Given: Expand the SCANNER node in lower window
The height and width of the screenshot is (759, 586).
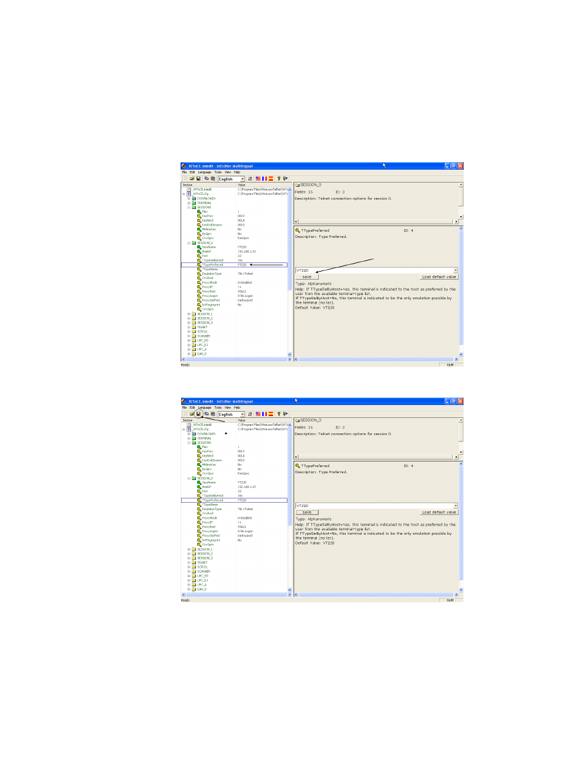Looking at the screenshot, I should click(189, 572).
